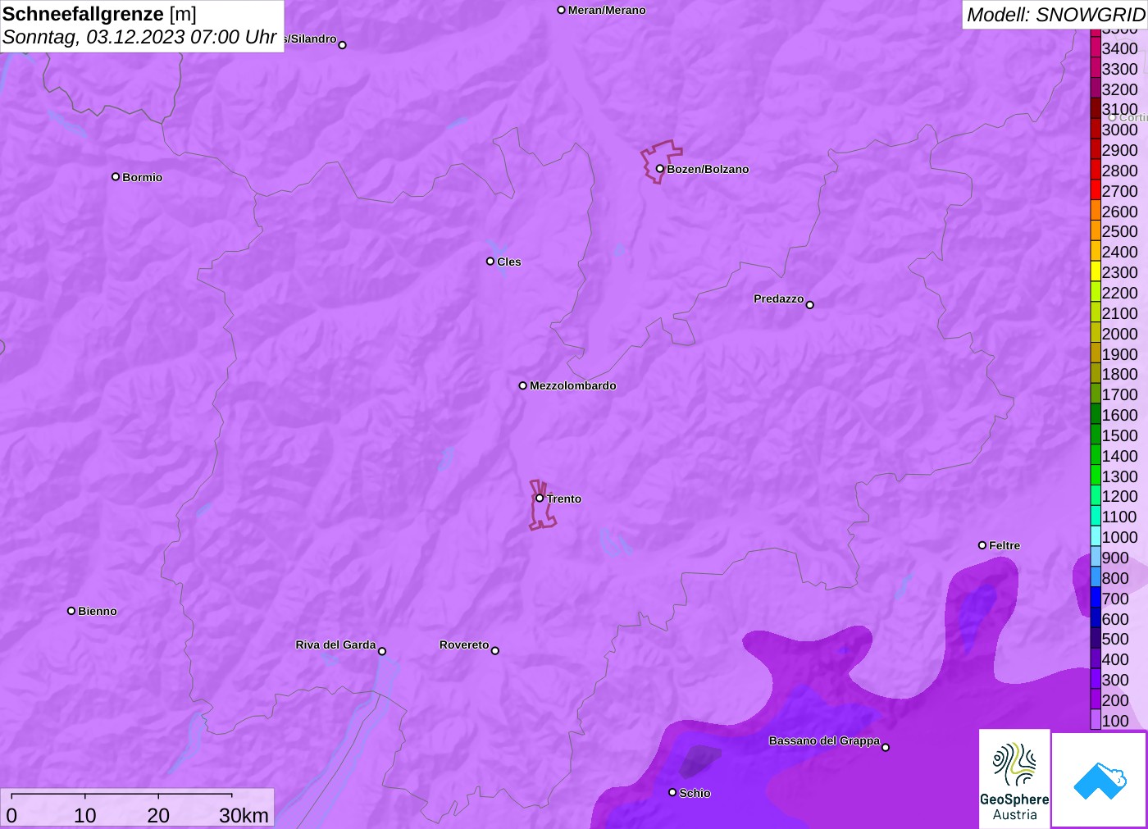Click the Schio town marker
This screenshot has width=1148, height=829.
coord(672,792)
